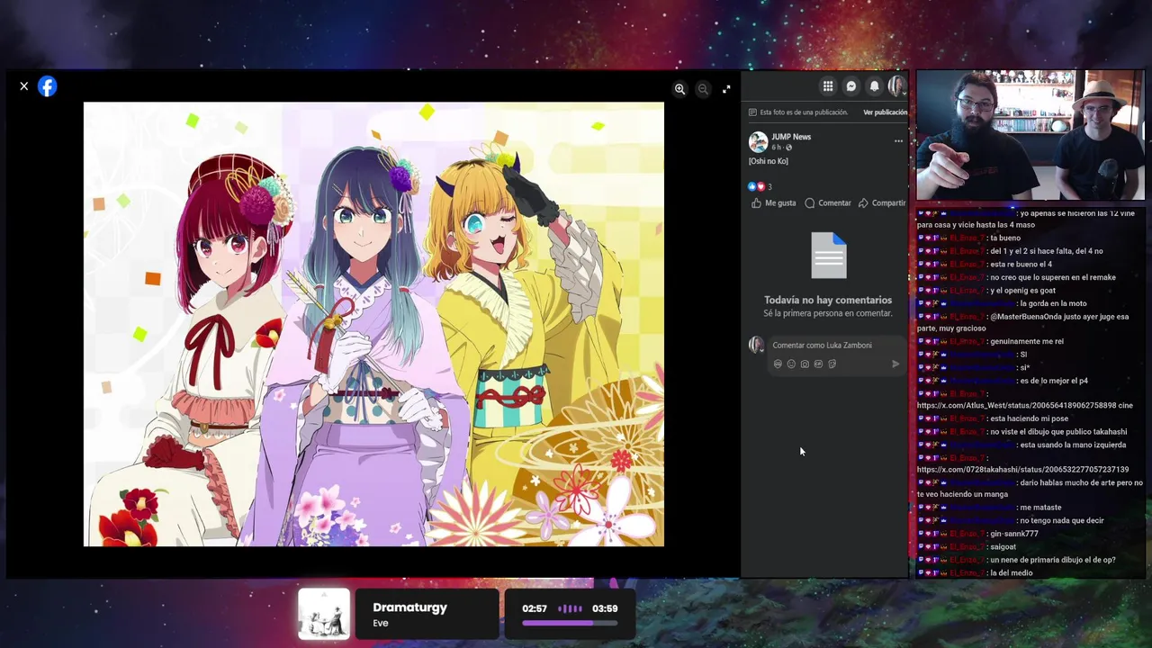Open the Facebook menu grid
The width and height of the screenshot is (1152, 648).
(x=828, y=86)
